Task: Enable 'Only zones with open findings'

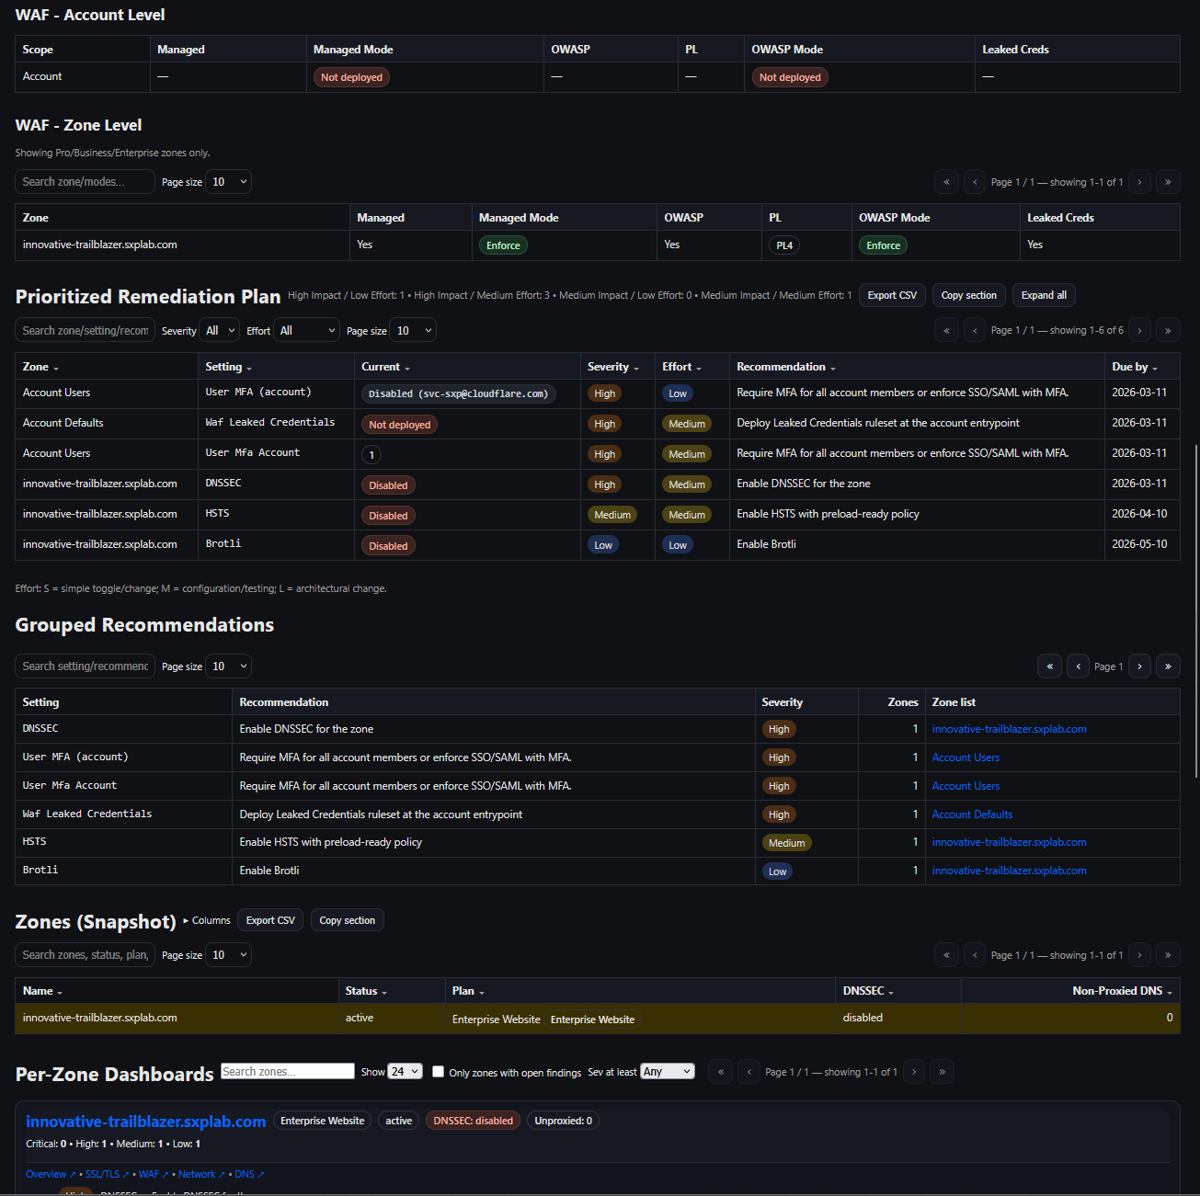Action: (438, 1071)
